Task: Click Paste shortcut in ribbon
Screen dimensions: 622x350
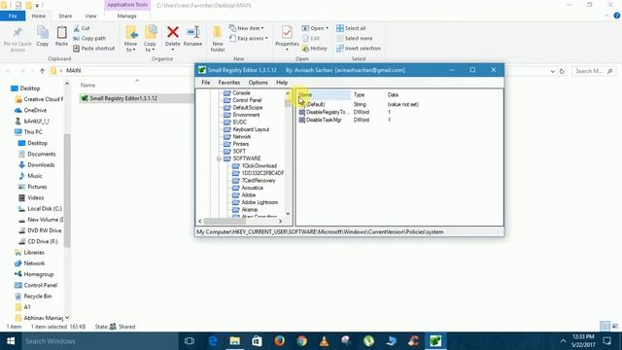Action: 94,49
